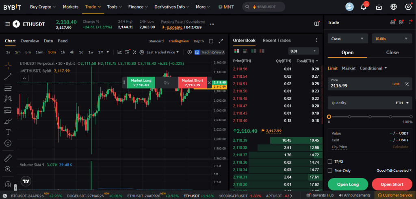
Task: Show only asks in order book
Action: (x=262, y=51)
